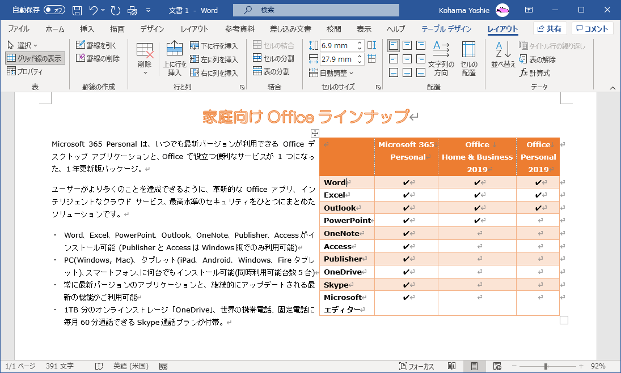Viewport: 621px width, 373px height.
Task: Click 左に列を挿入
Action: click(x=214, y=59)
